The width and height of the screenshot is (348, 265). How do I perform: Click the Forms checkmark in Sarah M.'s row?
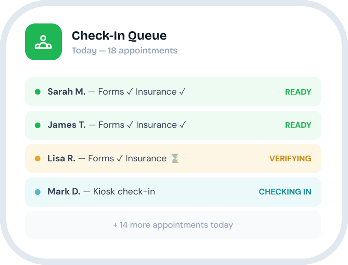(129, 92)
